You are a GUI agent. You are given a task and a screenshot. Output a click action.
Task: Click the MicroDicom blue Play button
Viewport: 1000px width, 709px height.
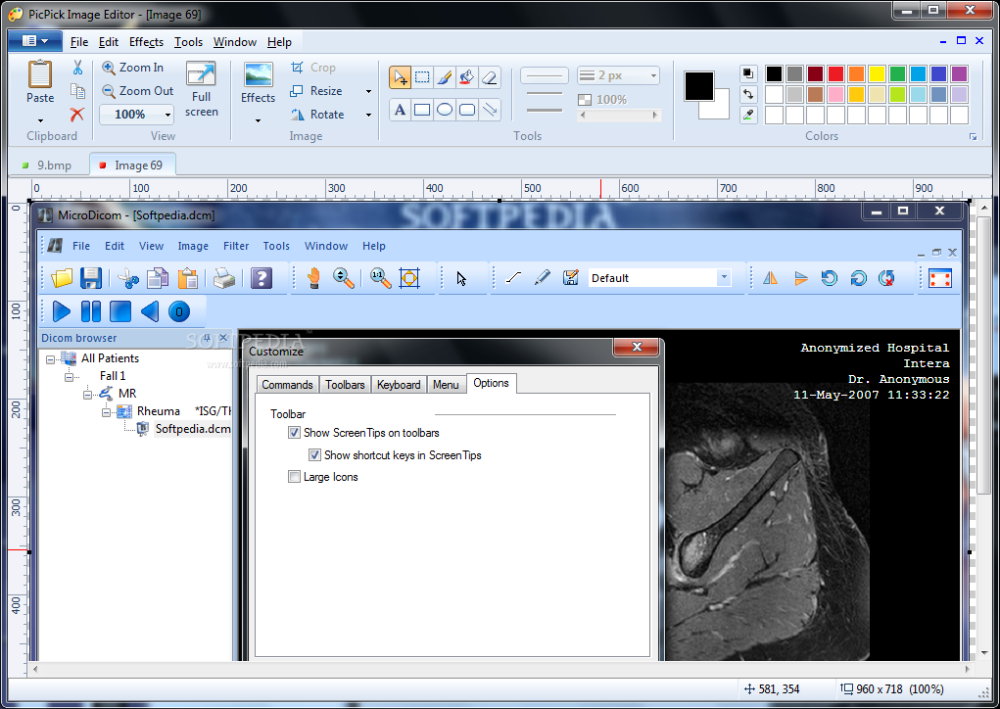(62, 311)
